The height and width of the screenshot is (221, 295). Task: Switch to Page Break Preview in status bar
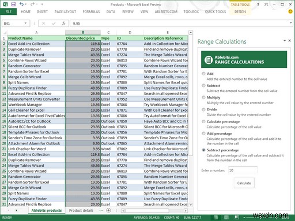pos(237,218)
